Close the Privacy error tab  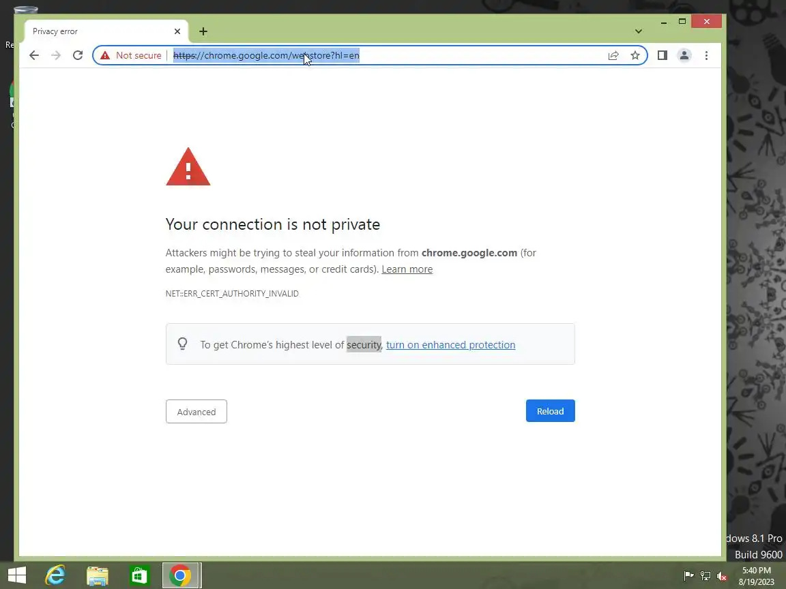(x=177, y=31)
